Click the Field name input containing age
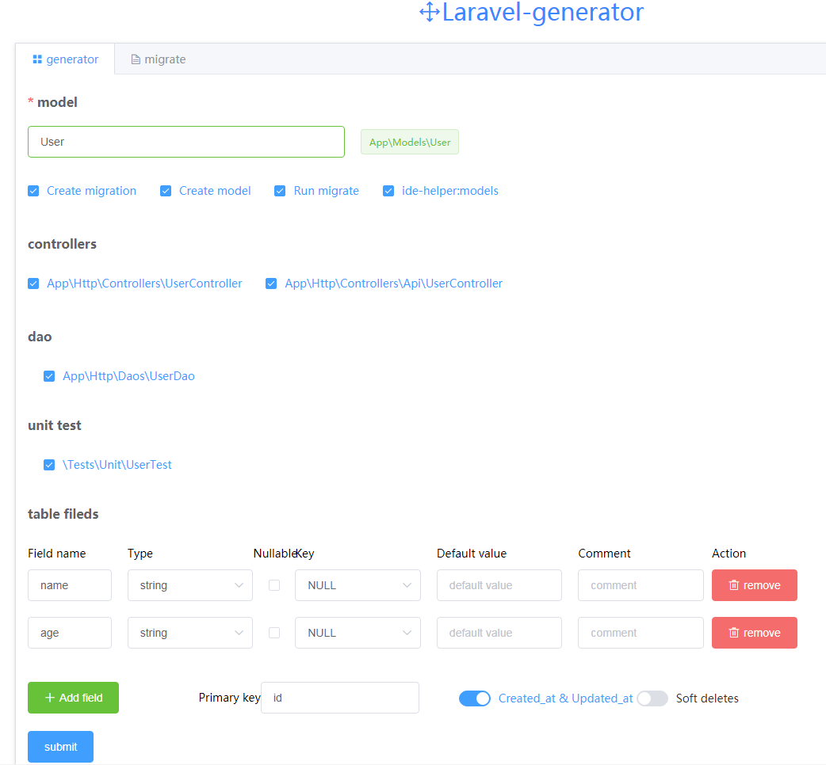The height and width of the screenshot is (765, 826). (x=70, y=633)
